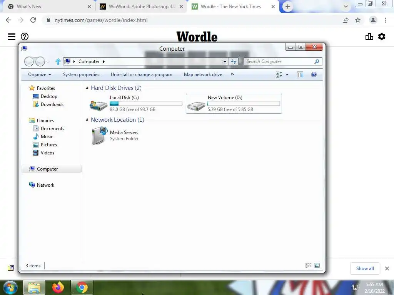Close the Wordle tab
The image size is (394, 295).
click(273, 7)
